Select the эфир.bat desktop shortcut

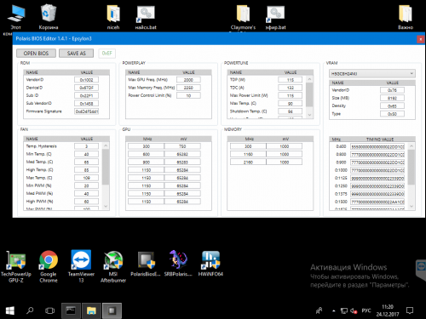[275, 16]
